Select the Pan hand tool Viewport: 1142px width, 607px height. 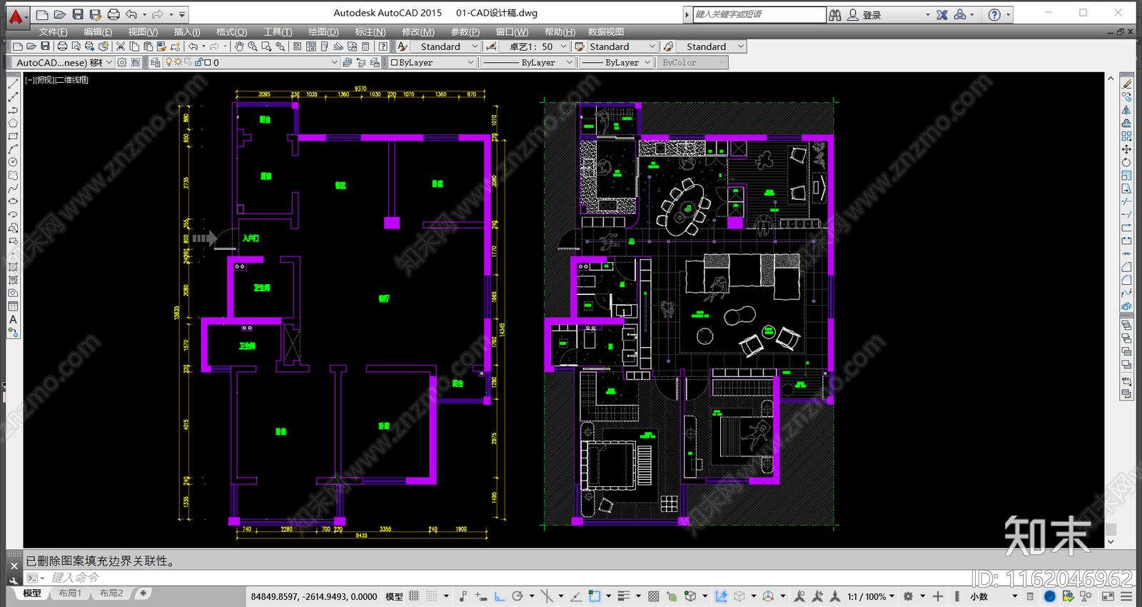[239, 46]
